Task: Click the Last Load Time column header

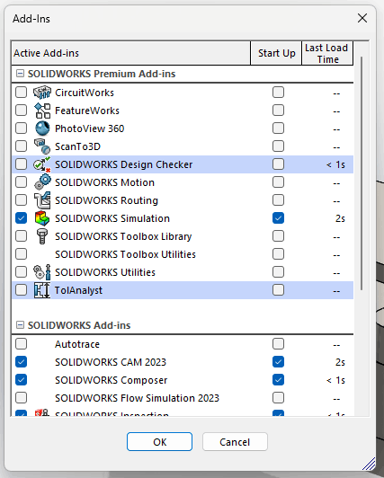Action: pos(327,53)
